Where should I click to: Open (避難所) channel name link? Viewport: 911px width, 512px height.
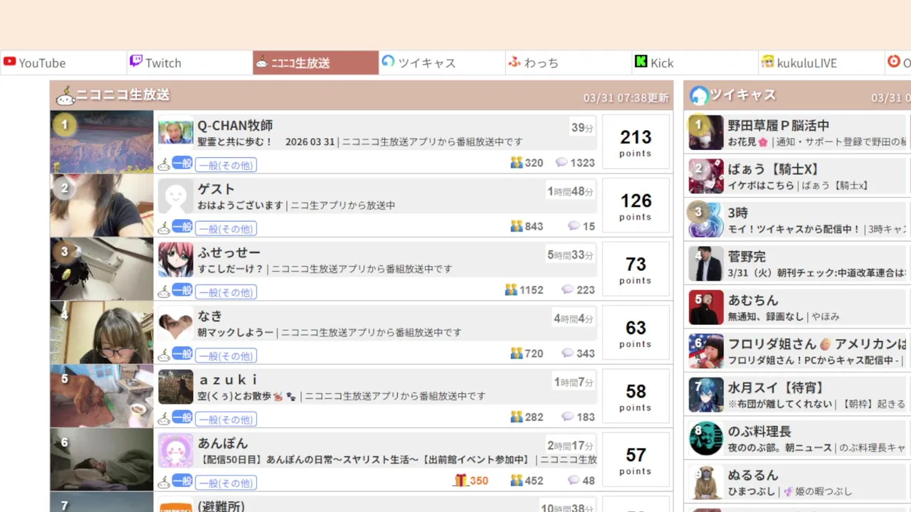(221, 506)
